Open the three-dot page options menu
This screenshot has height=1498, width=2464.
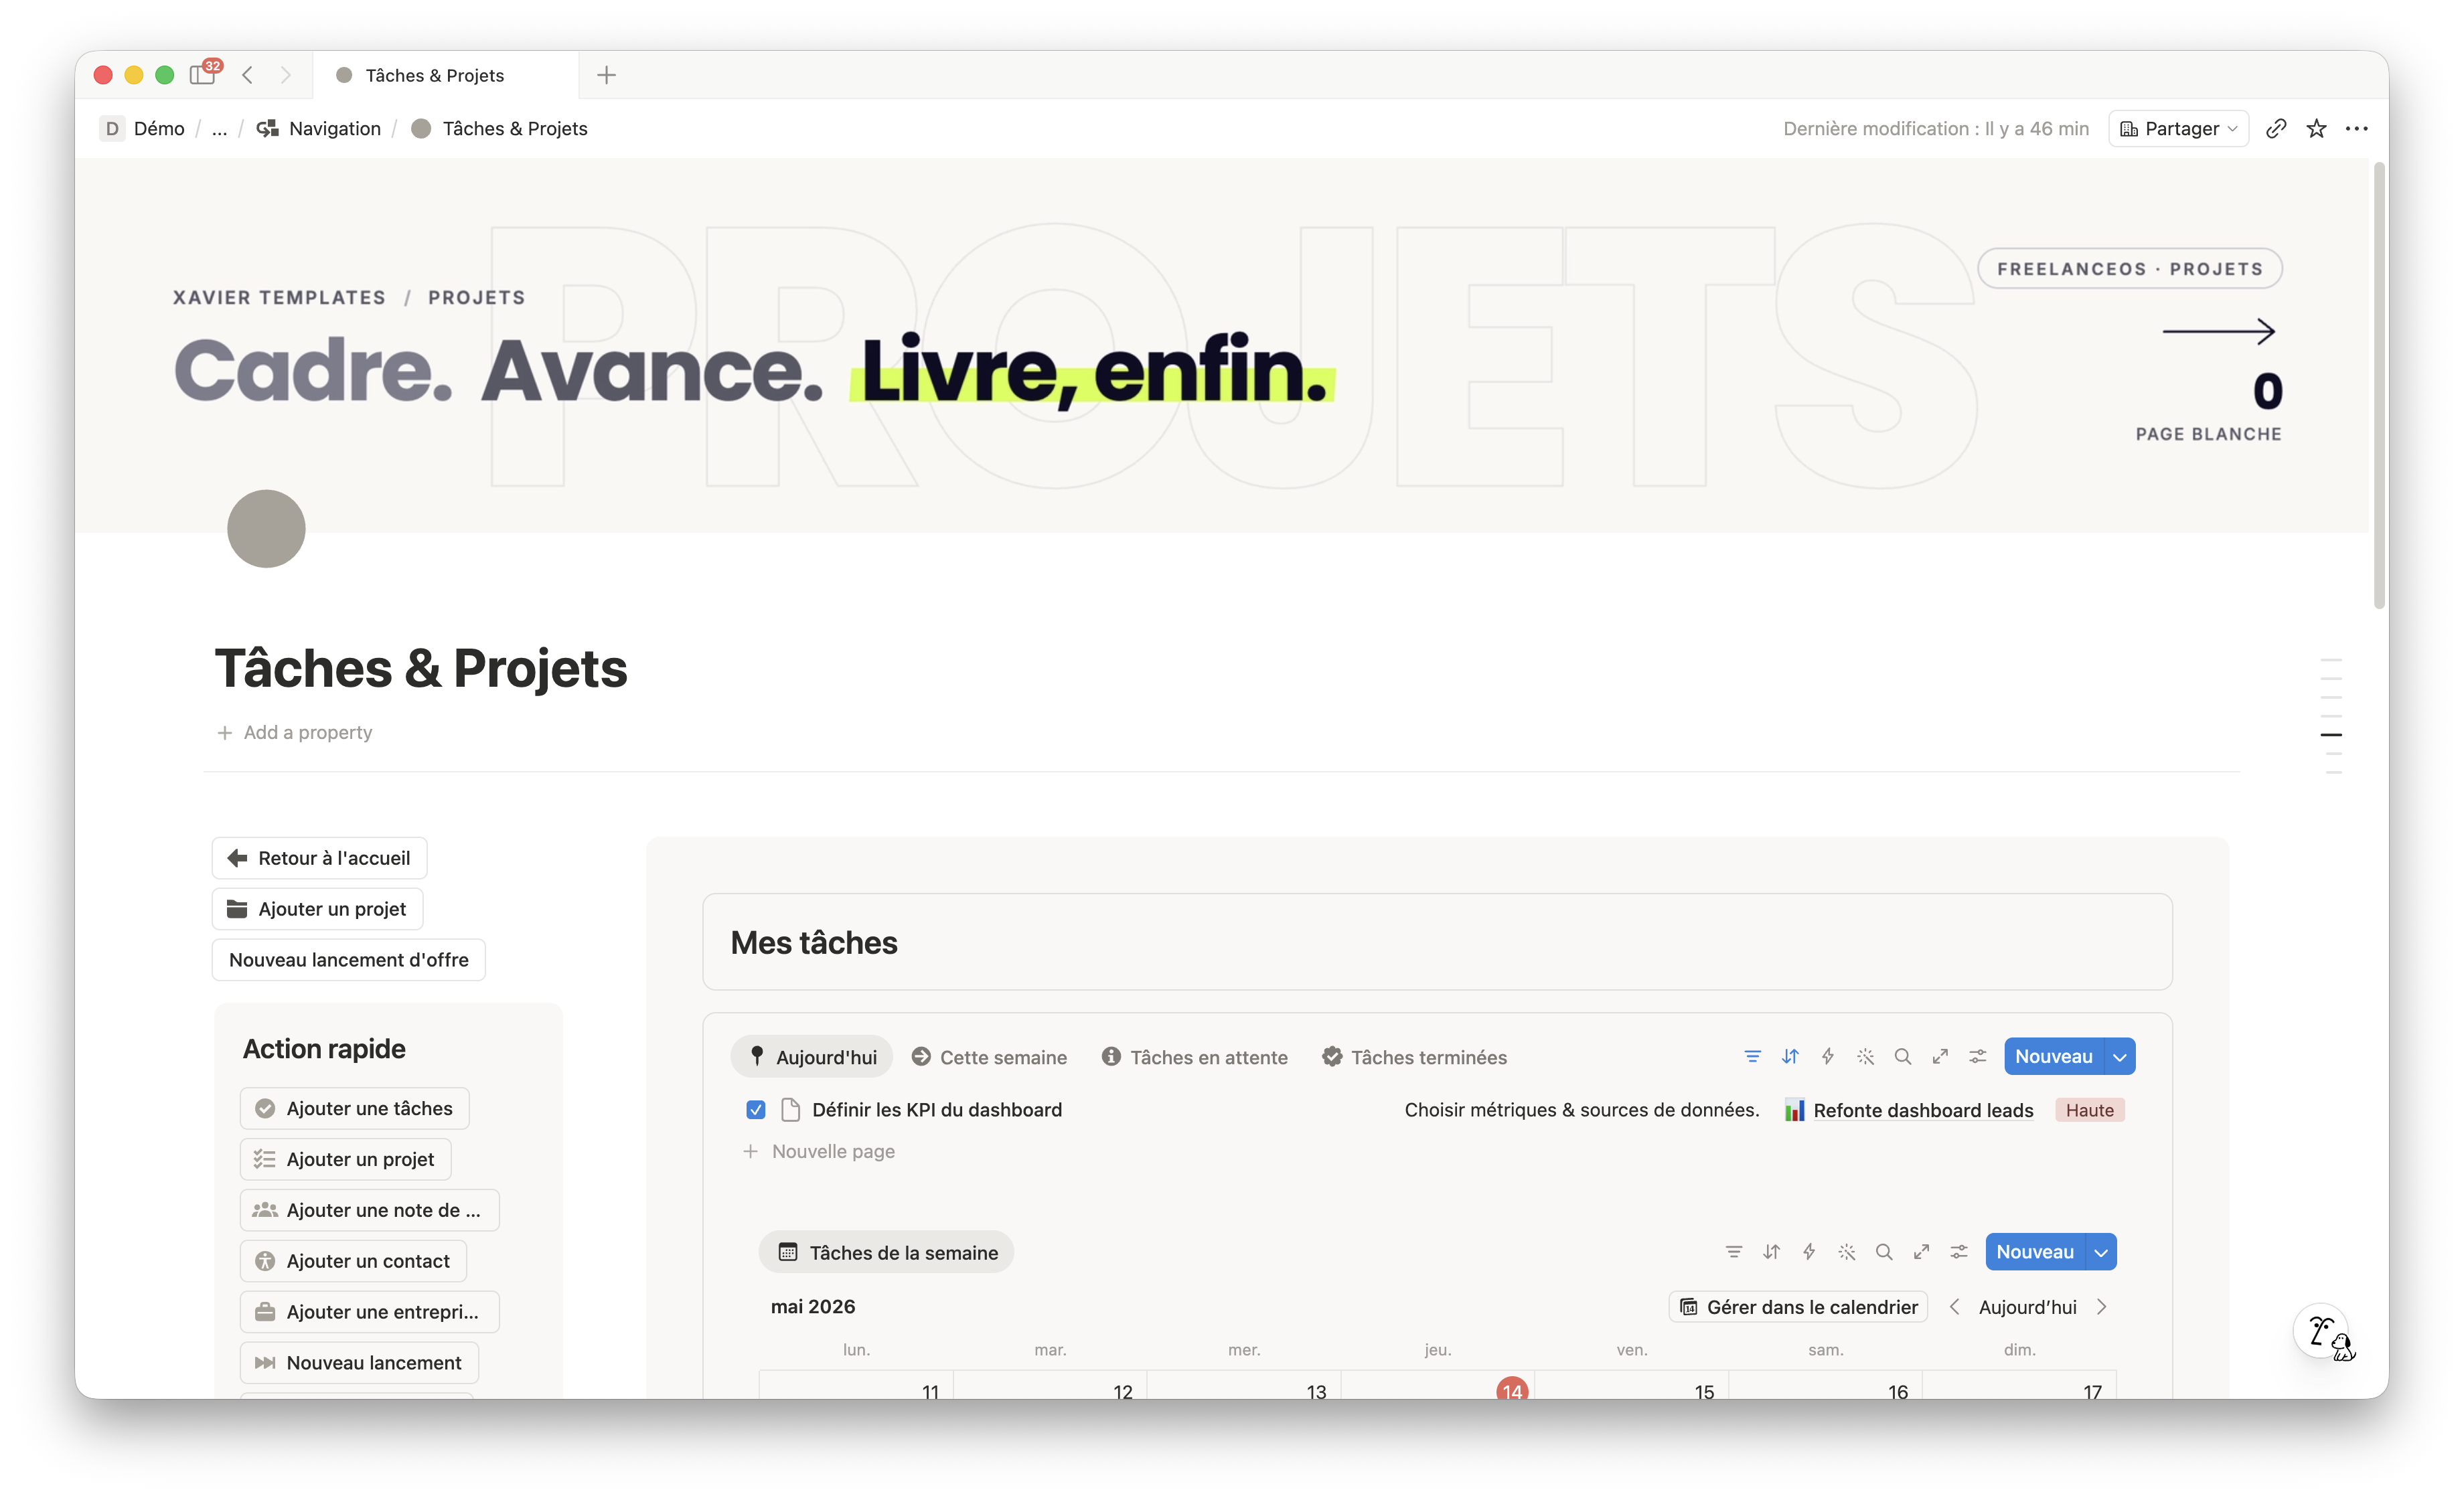(2357, 128)
